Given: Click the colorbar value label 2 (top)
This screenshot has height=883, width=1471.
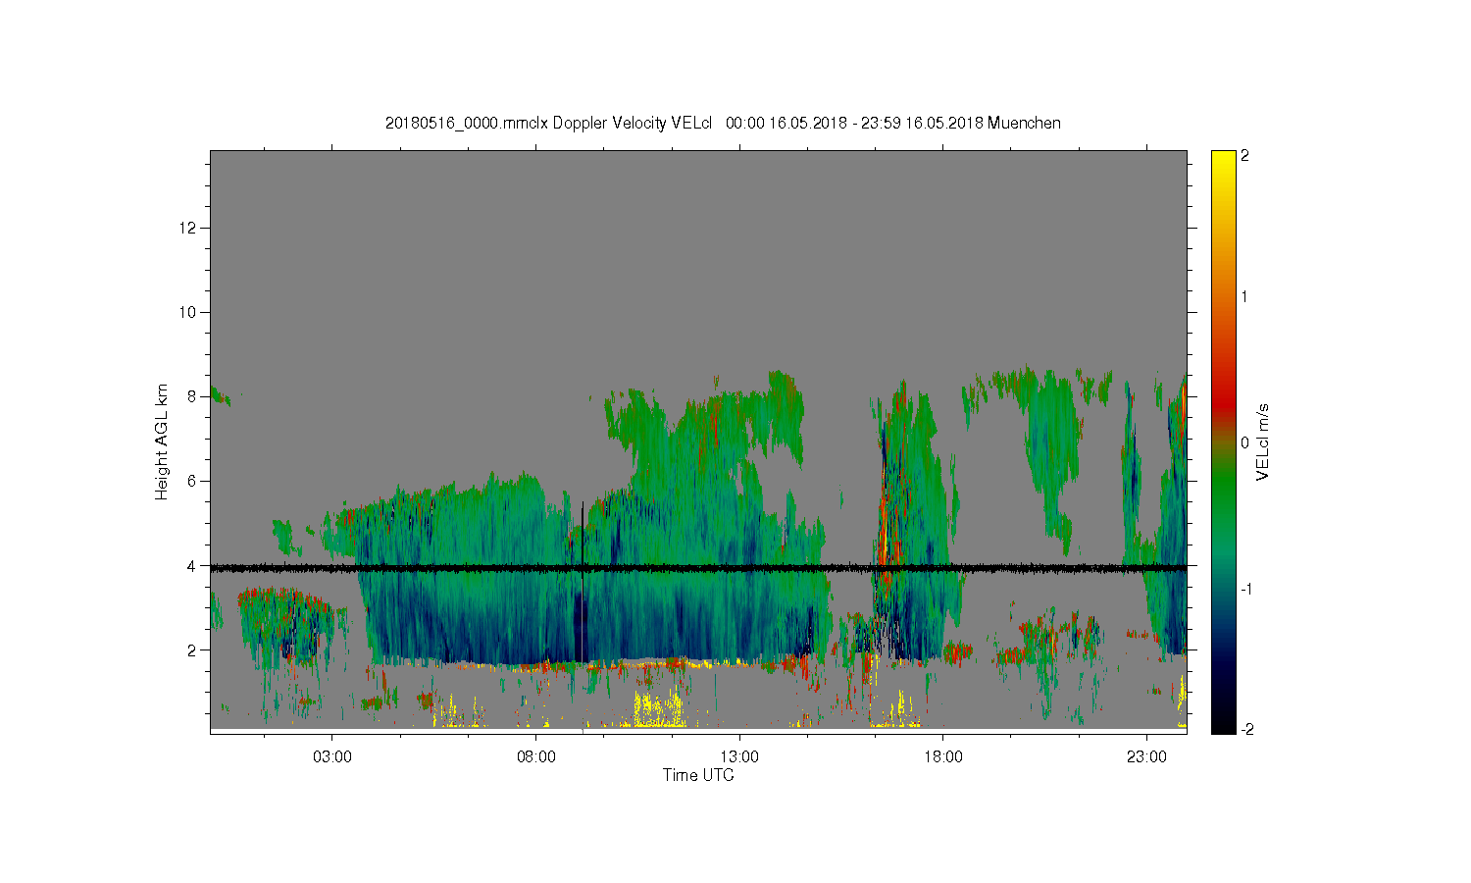Looking at the screenshot, I should tap(1244, 156).
